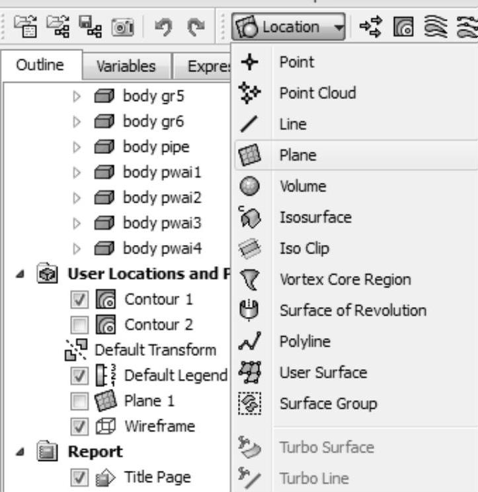Viewport: 478px width, 492px height.
Task: Select Isosurface in the Location menu
Action: pos(315,217)
